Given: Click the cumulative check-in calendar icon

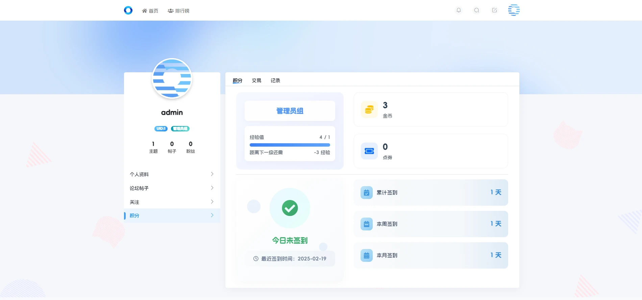Looking at the screenshot, I should tap(366, 193).
